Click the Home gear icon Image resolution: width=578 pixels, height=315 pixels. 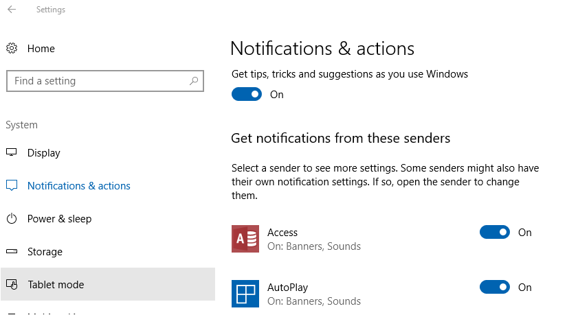click(x=12, y=48)
